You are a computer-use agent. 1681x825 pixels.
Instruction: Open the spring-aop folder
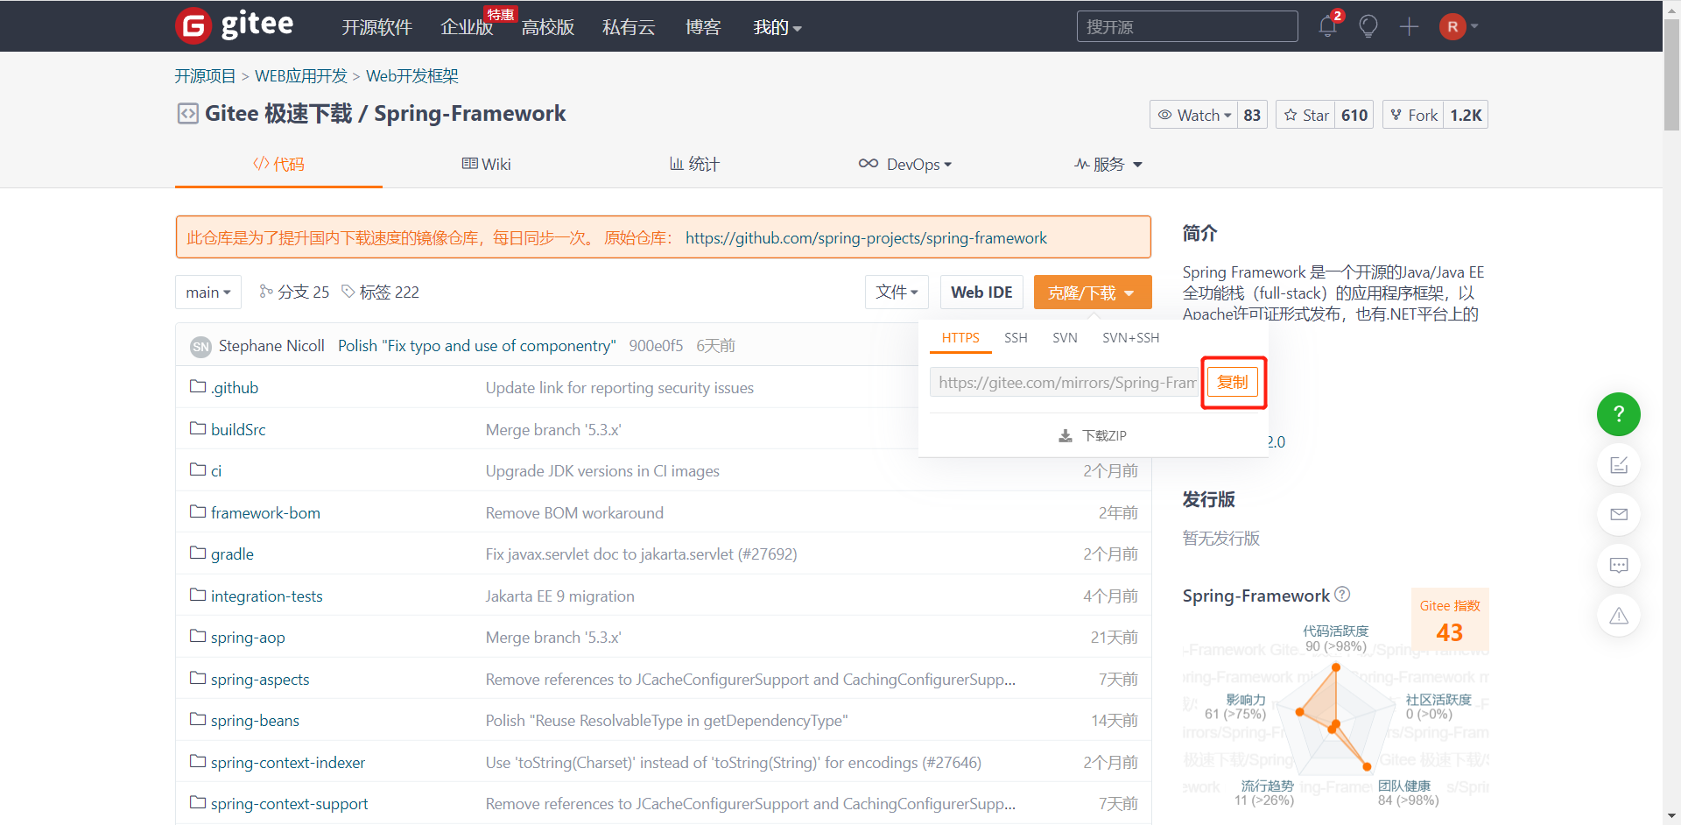pyautogui.click(x=248, y=637)
